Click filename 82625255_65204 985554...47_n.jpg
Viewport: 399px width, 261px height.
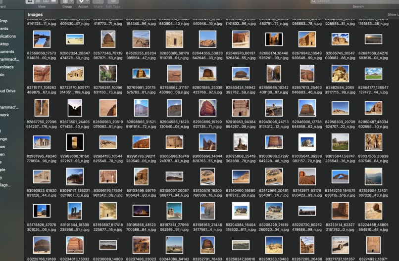click(141, 56)
